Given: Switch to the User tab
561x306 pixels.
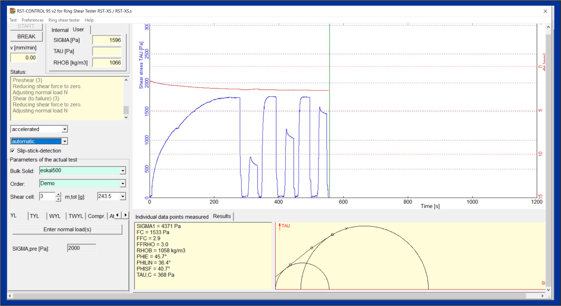Looking at the screenshot, I should pos(79,29).
